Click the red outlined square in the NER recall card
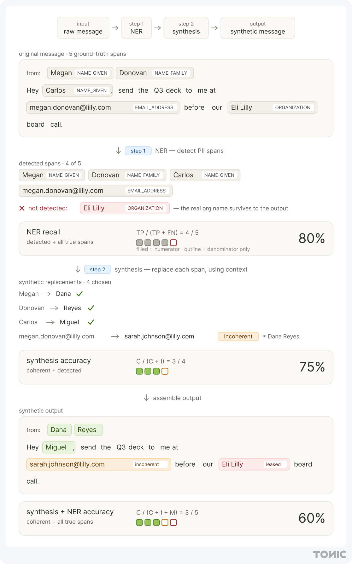The image size is (352, 564). pos(173,243)
